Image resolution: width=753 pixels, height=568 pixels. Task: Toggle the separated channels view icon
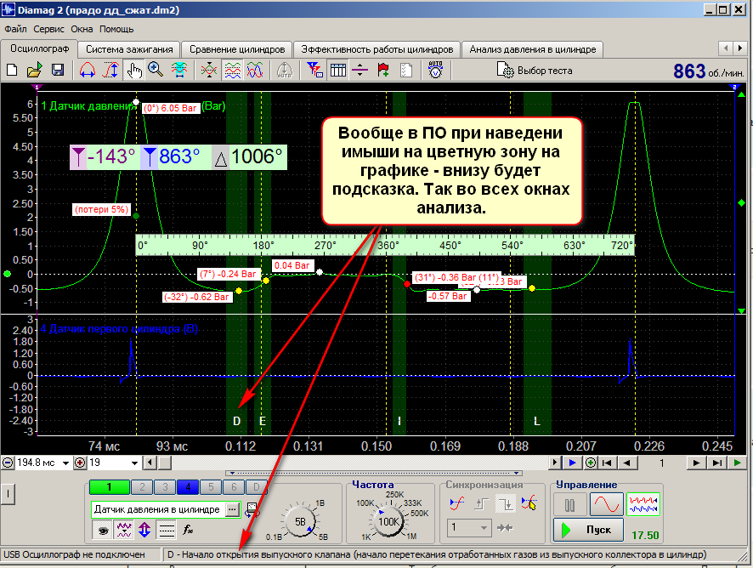(x=232, y=71)
